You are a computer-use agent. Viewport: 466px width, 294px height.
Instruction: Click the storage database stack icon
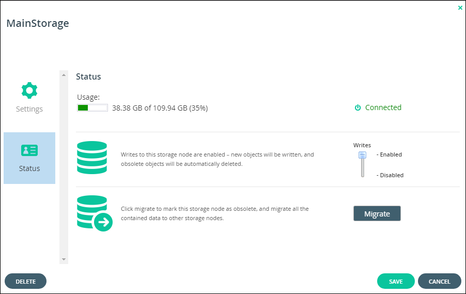92,158
